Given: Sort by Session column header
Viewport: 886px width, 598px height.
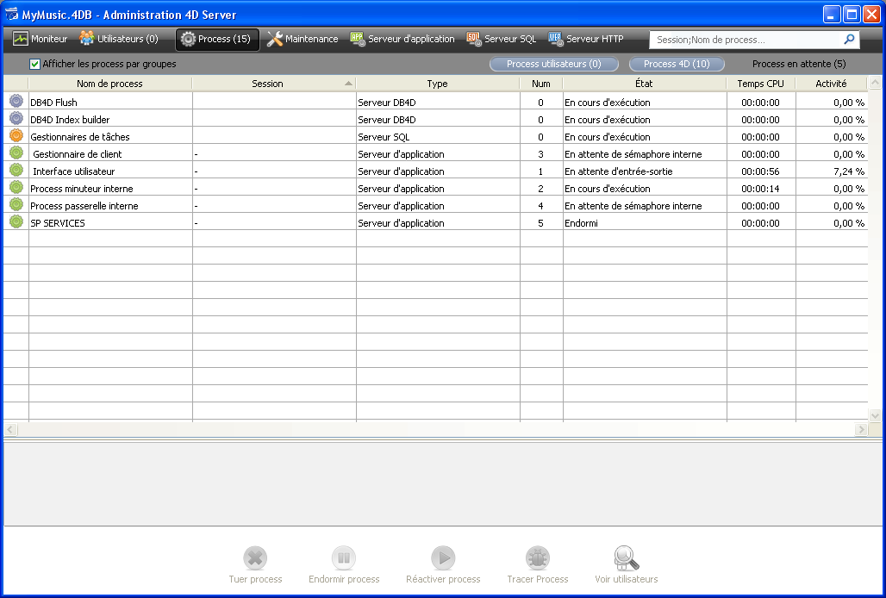Looking at the screenshot, I should tap(274, 84).
